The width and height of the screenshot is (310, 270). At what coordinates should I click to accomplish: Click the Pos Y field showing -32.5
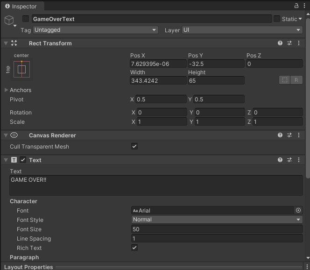216,64
